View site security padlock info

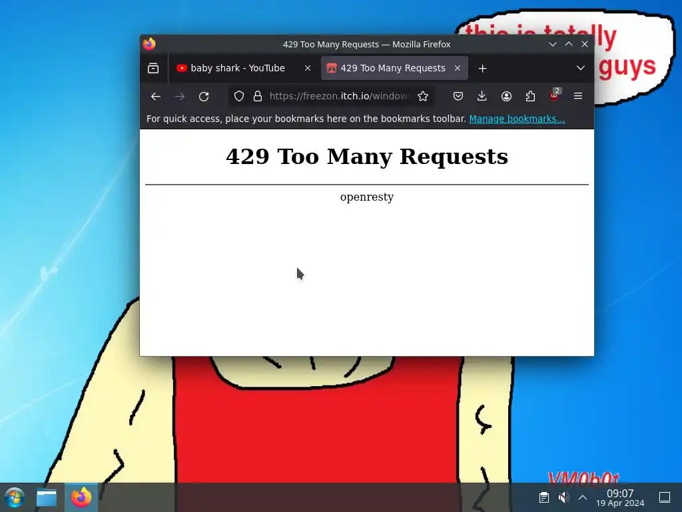tap(258, 96)
